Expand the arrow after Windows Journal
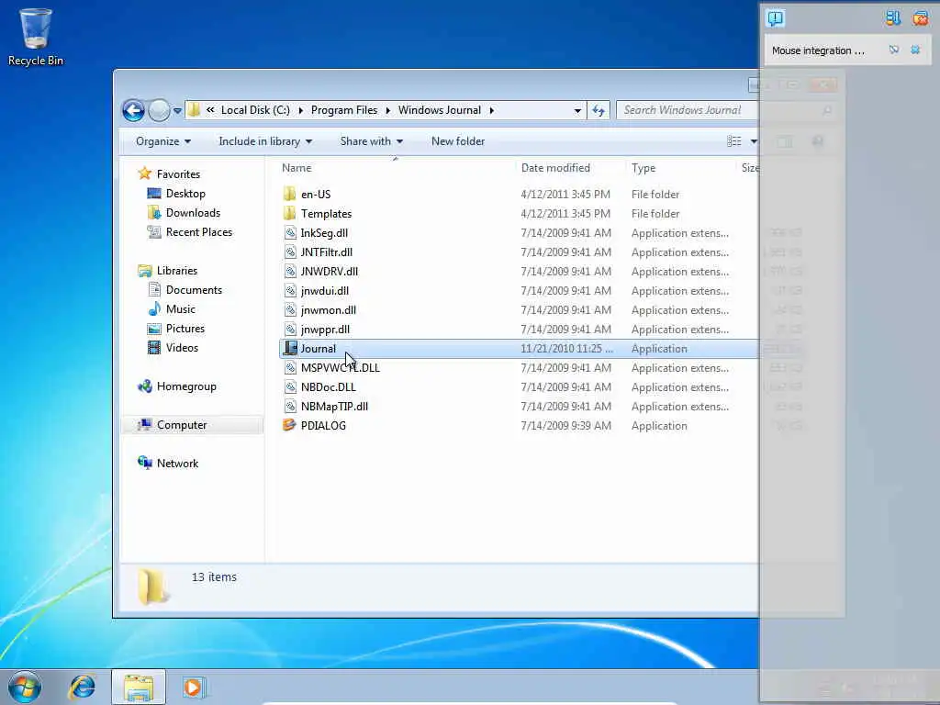Viewport: 940px width, 705px height. click(492, 110)
